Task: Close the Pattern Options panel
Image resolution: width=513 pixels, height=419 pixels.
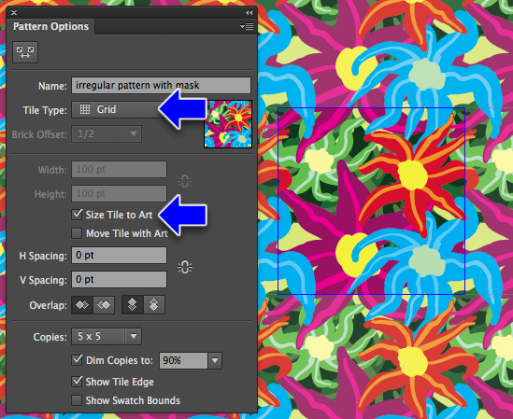Action: (14, 13)
